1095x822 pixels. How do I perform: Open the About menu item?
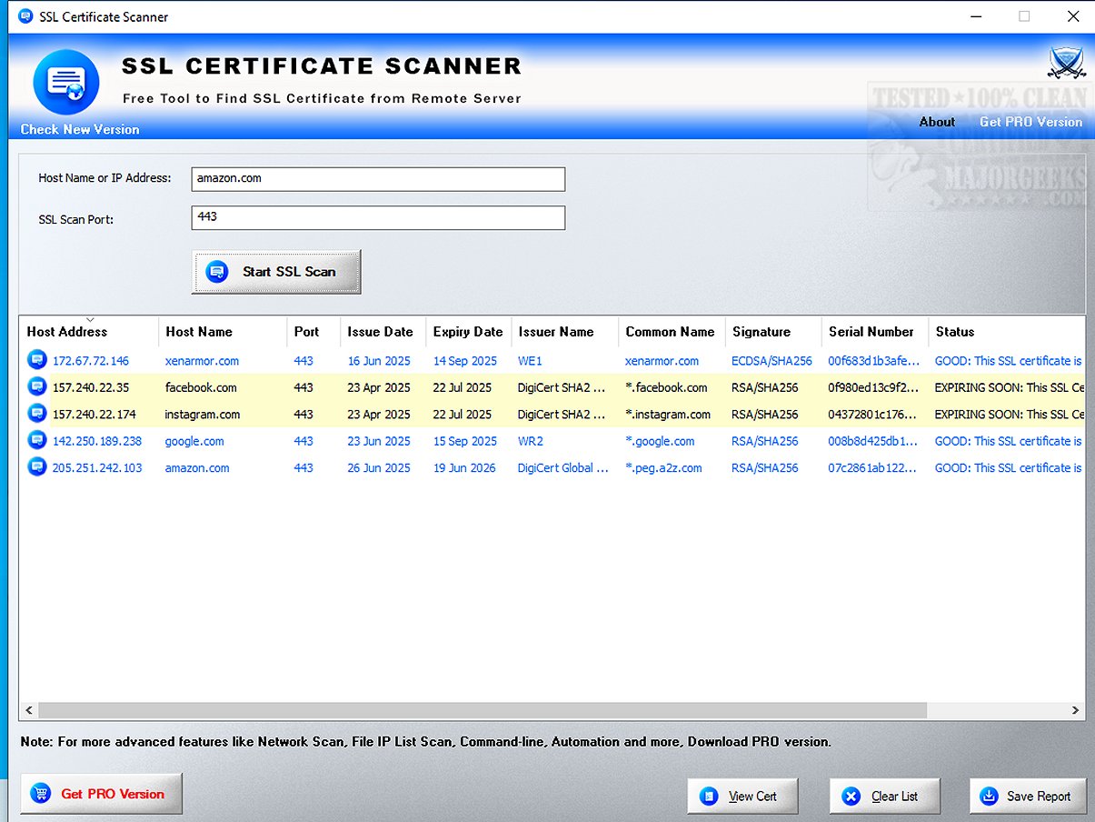click(x=936, y=122)
